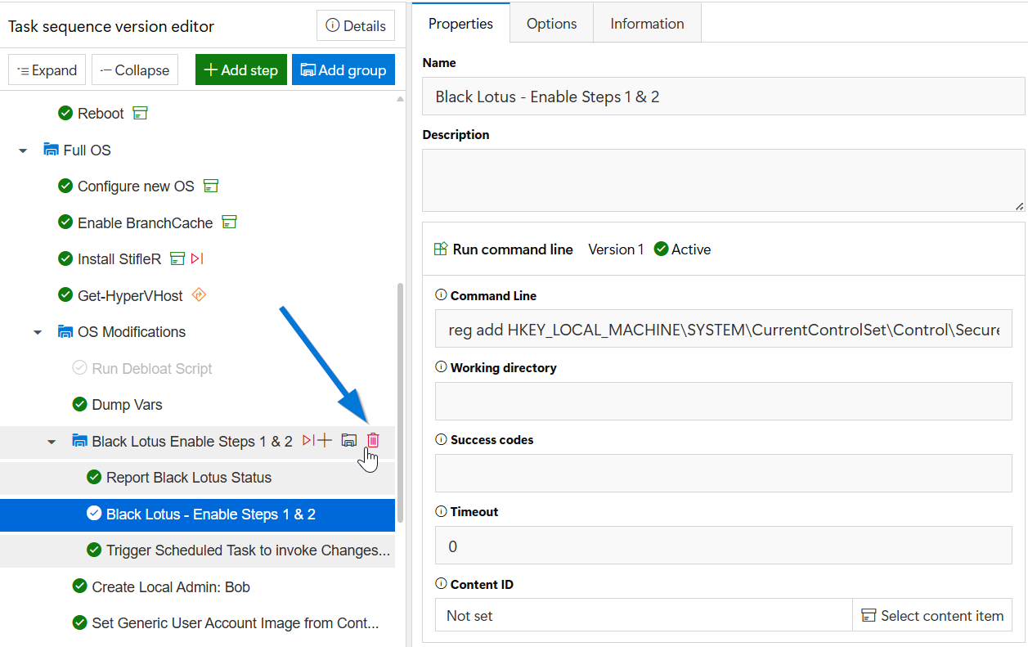The width and height of the screenshot is (1028, 647).
Task: Click the content icon next to Enable BranchCache
Action: point(230,222)
